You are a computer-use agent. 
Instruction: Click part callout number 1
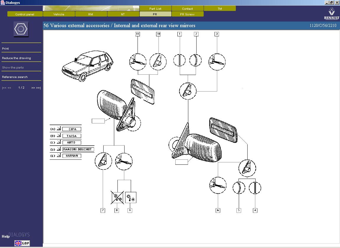[179, 34]
